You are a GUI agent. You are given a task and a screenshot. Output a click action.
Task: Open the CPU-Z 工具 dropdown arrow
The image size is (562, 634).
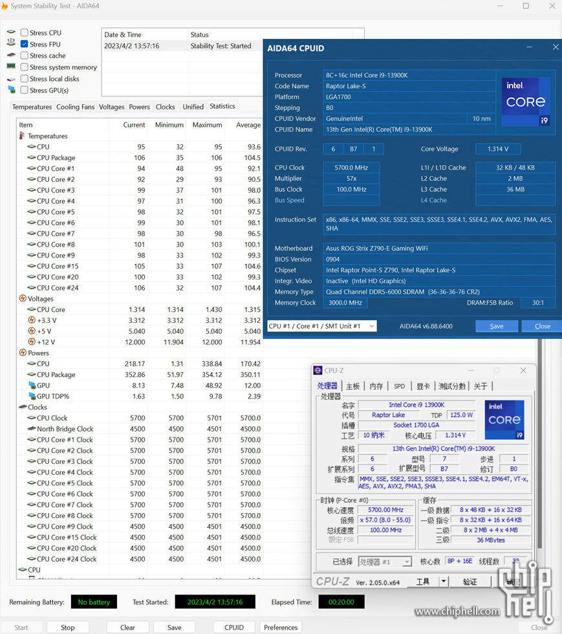tap(444, 582)
